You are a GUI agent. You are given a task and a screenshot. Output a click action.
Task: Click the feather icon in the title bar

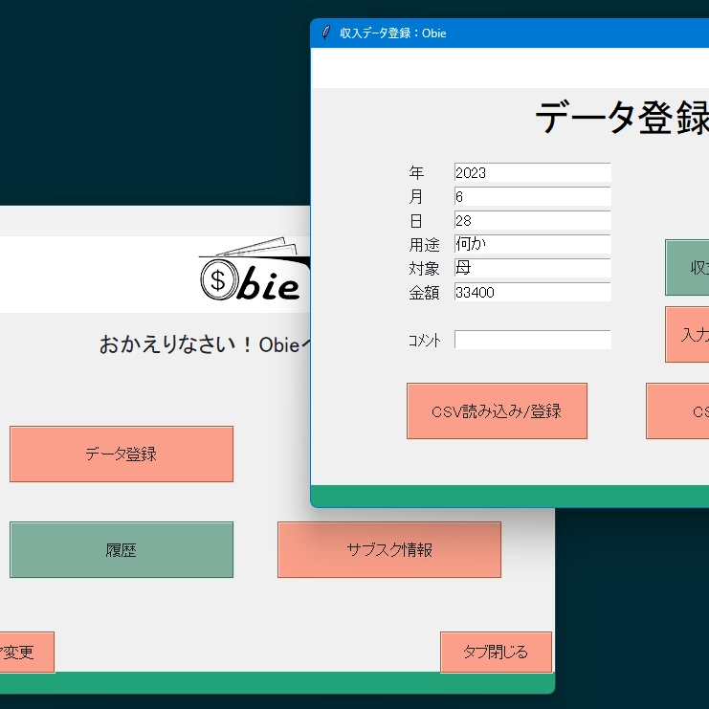click(x=326, y=33)
